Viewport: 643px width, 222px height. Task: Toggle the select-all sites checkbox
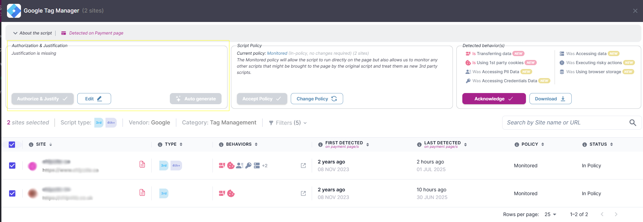[12, 144]
